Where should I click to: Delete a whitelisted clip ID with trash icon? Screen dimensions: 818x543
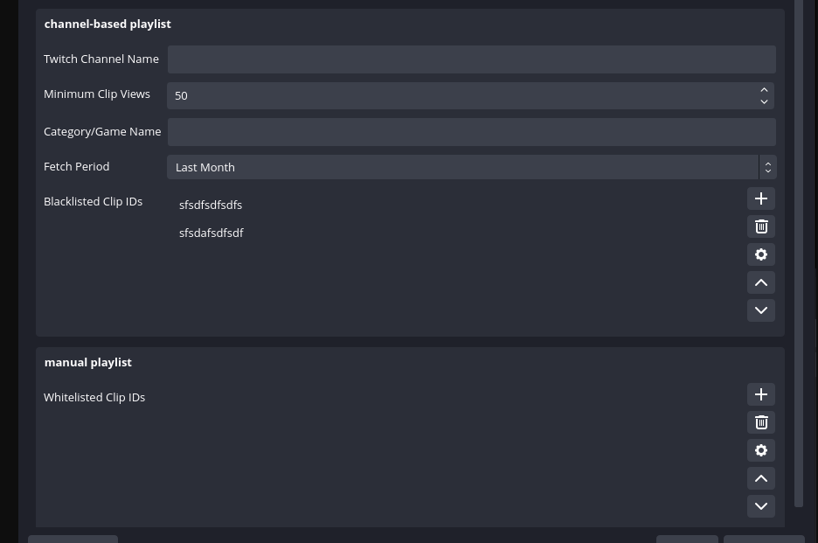pos(760,422)
